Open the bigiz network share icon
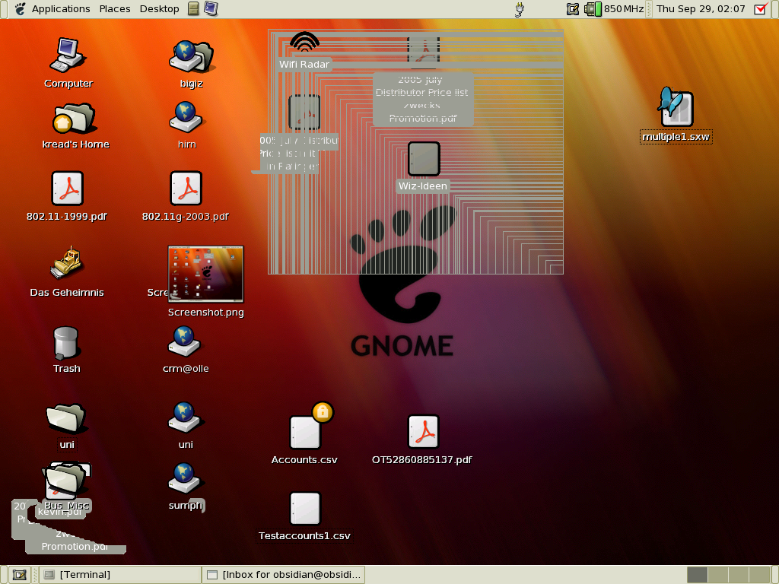Viewport: 779px width, 584px height. [x=186, y=57]
